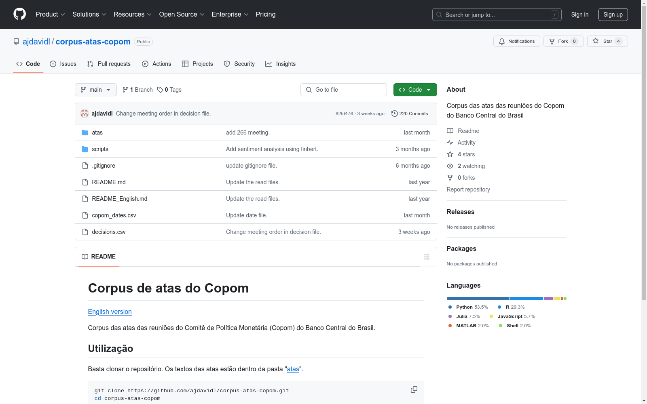Viewport: 647px width, 404px height.
Task: Click the ajdavidl avatar in commit row
Action: pos(85,114)
